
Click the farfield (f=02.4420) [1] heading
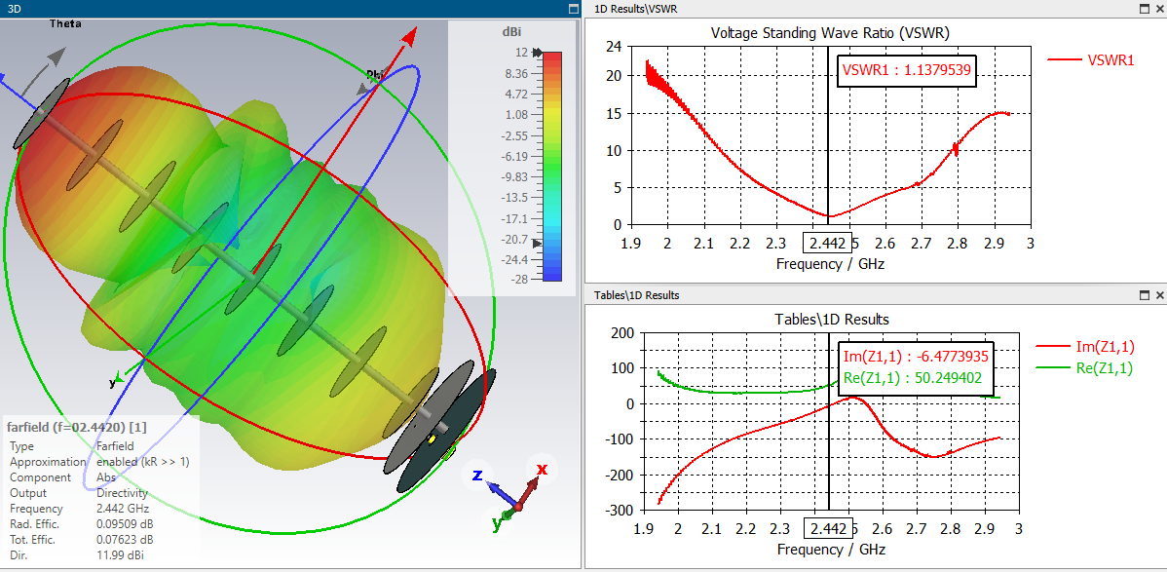click(x=76, y=427)
